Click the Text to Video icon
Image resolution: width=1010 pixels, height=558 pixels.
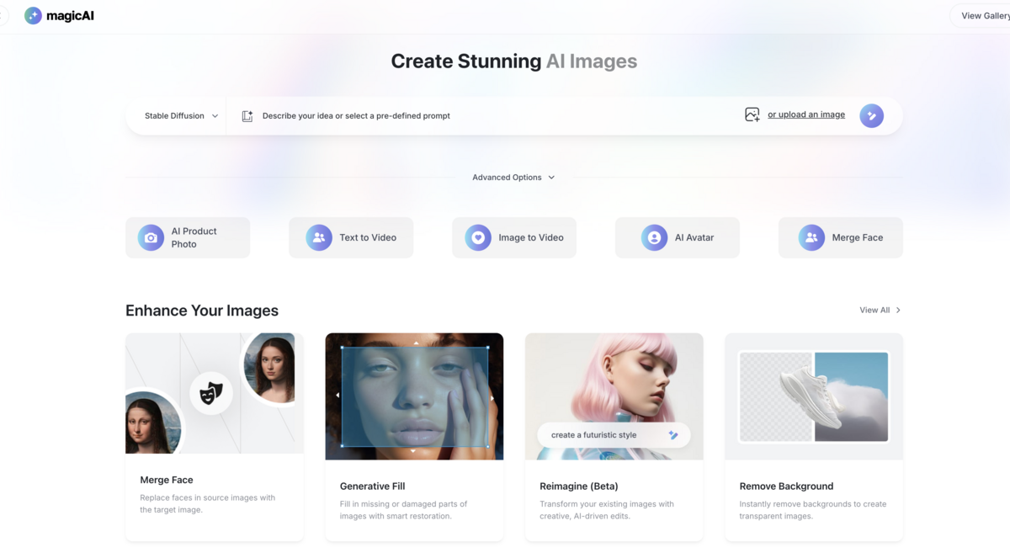pos(319,237)
